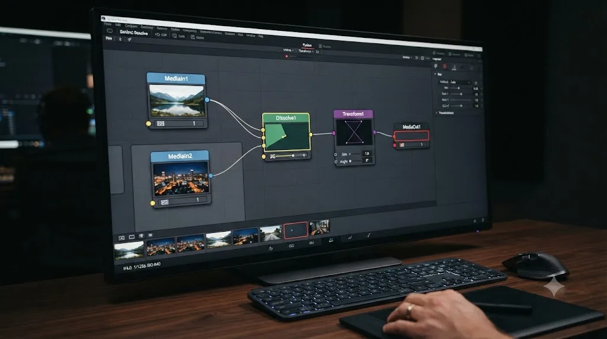This screenshot has width=607, height=339.
Task: Click the purple input port on Transform1
Action: point(334,133)
